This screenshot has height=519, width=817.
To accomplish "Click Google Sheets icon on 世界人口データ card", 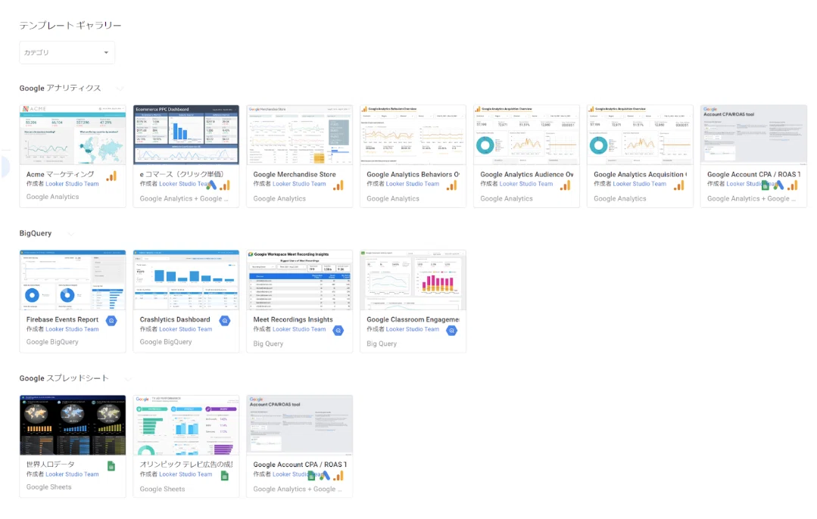I will 111,466.
